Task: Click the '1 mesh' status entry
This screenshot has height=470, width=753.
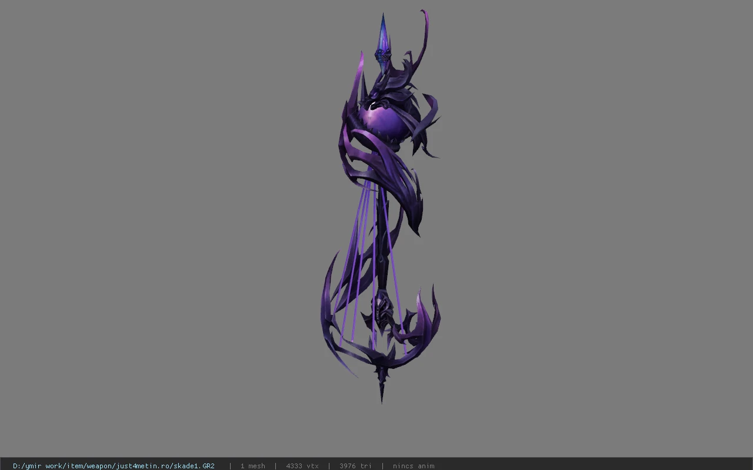Action: tap(252, 466)
